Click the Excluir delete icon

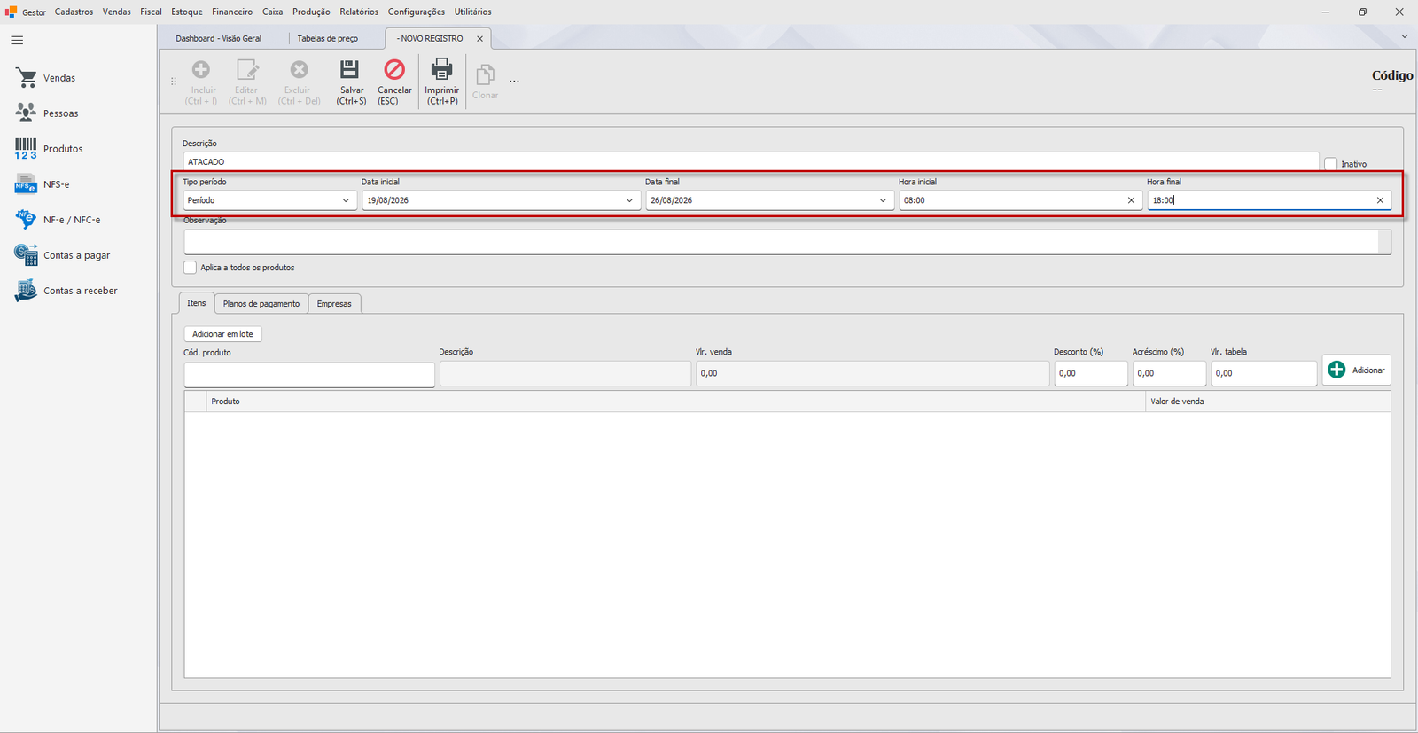[x=300, y=69]
